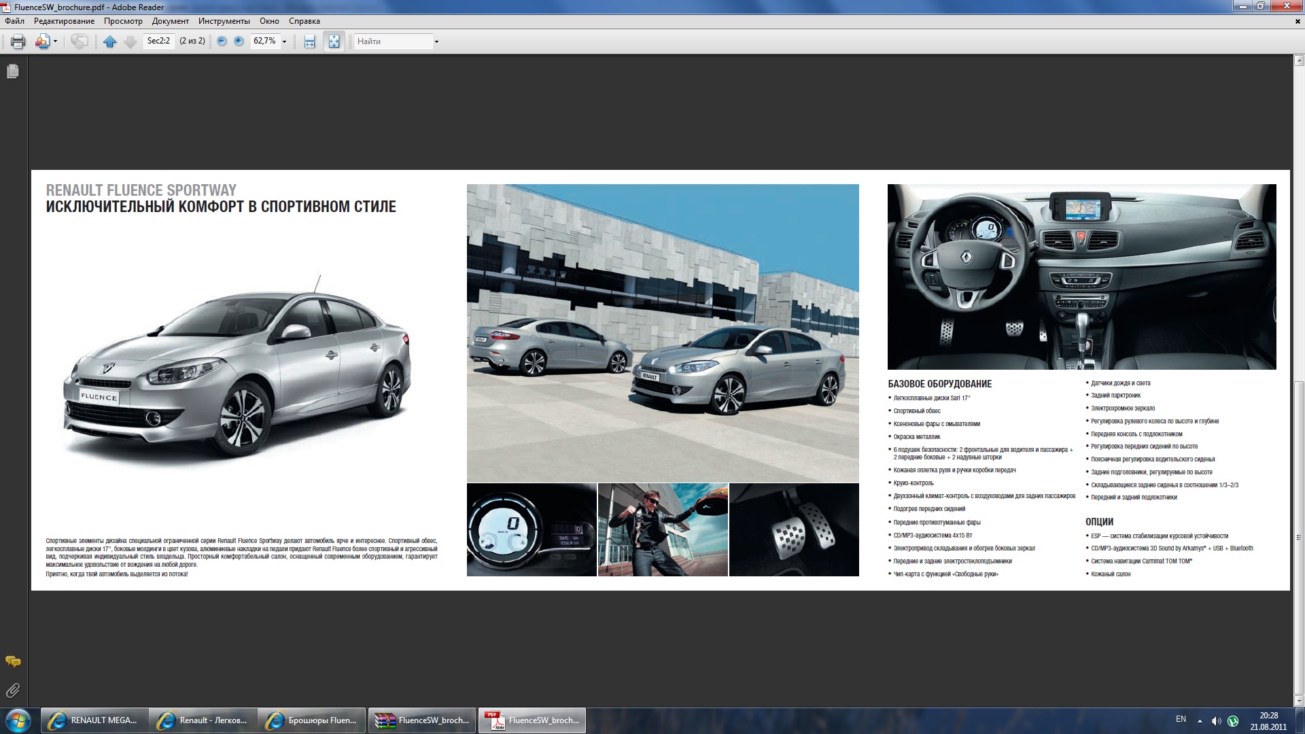
Task: Show hidden tray icons arrow
Action: pos(1200,721)
